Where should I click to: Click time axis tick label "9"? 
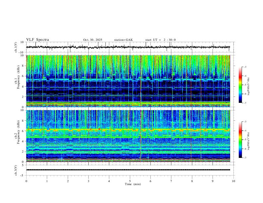tap(213, 181)
